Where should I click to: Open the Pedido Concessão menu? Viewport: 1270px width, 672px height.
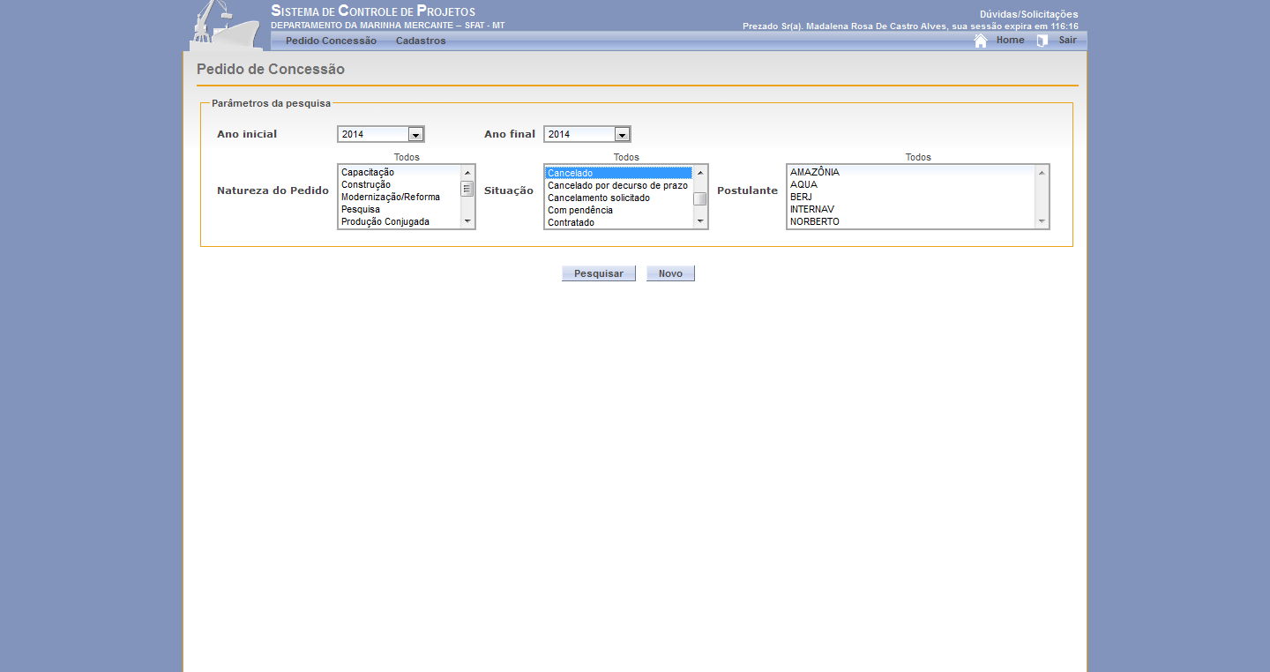331,41
